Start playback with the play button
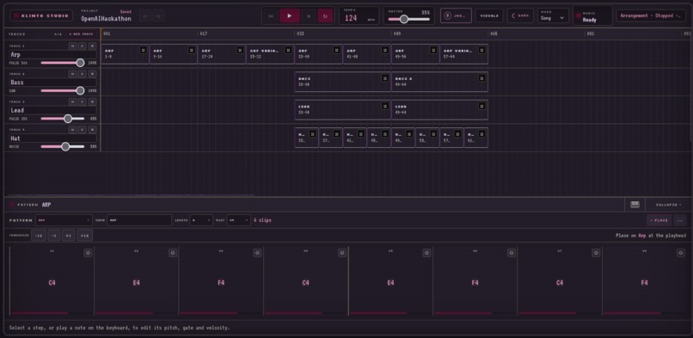The image size is (693, 338). coord(290,15)
